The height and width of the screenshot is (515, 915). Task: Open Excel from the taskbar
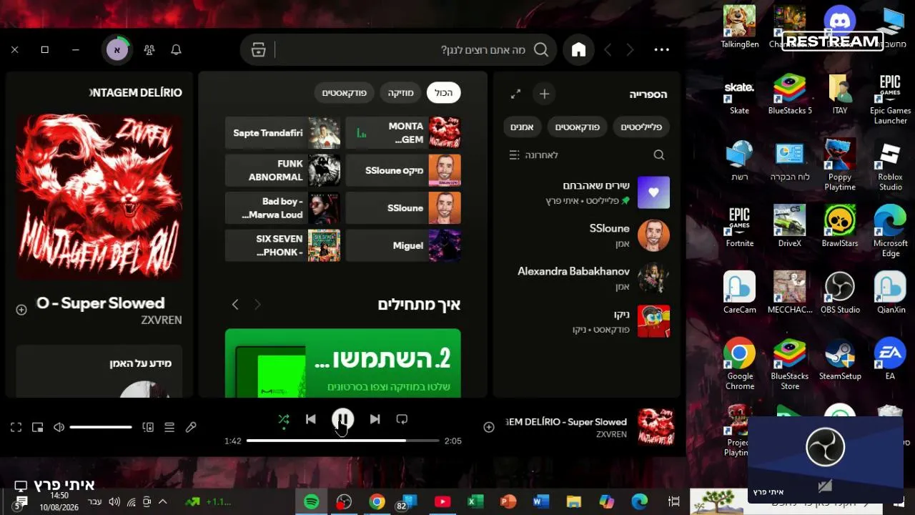(475, 502)
